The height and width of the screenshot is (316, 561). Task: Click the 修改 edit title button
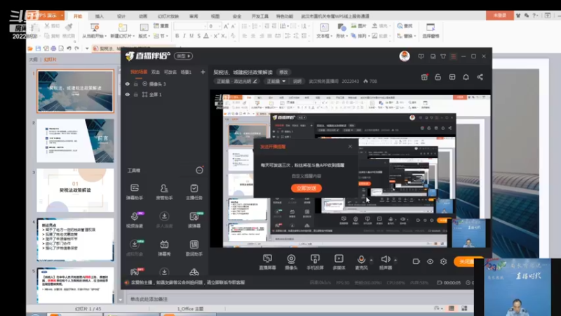click(283, 72)
